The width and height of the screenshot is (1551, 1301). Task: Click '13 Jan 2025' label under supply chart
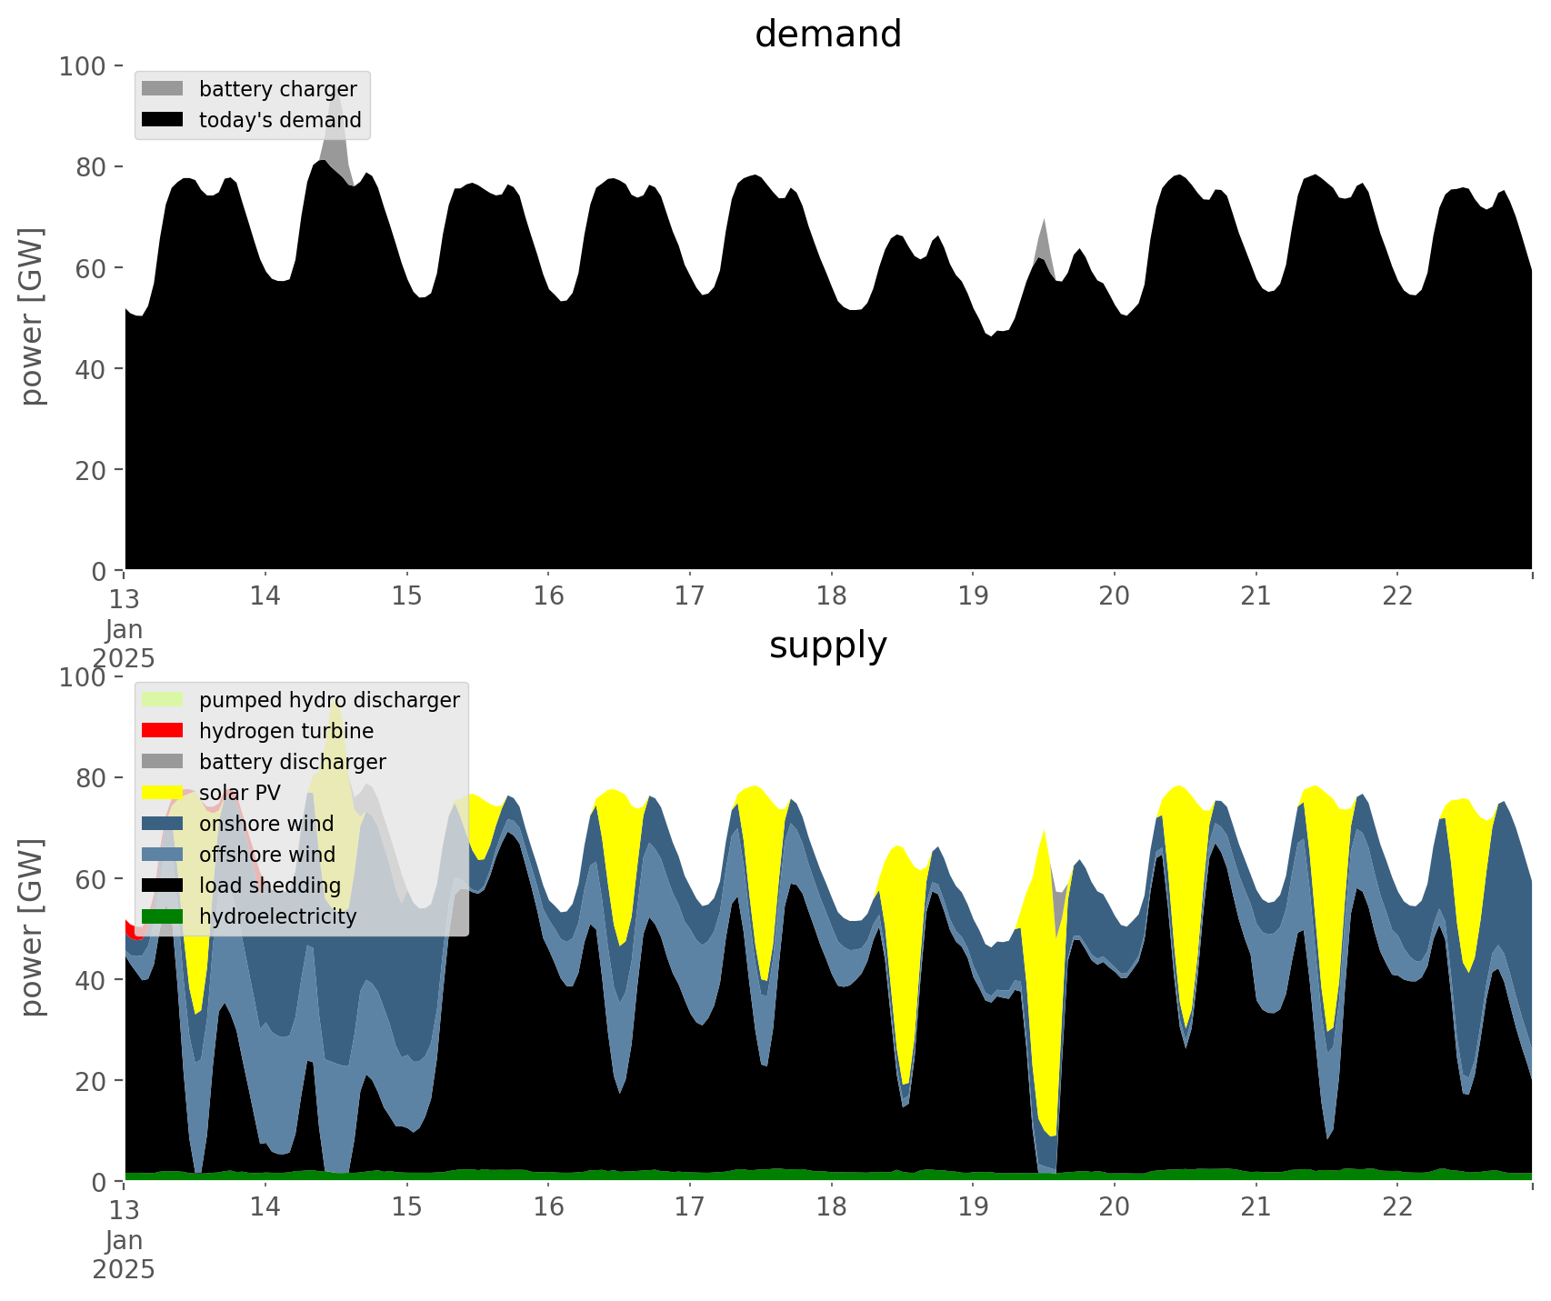pos(124,1238)
